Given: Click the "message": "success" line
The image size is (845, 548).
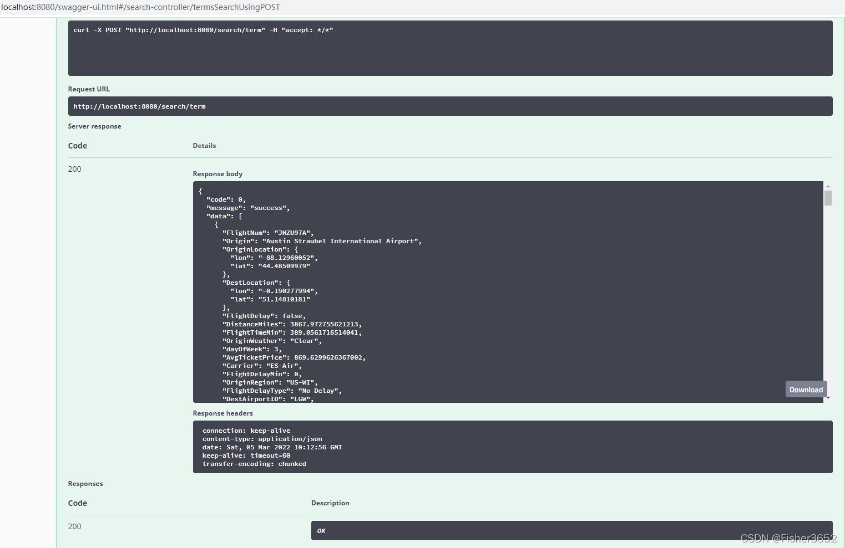Looking at the screenshot, I should (x=248, y=208).
